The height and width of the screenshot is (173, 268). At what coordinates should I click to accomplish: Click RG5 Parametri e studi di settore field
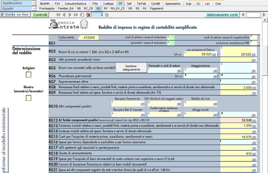point(165,70)
